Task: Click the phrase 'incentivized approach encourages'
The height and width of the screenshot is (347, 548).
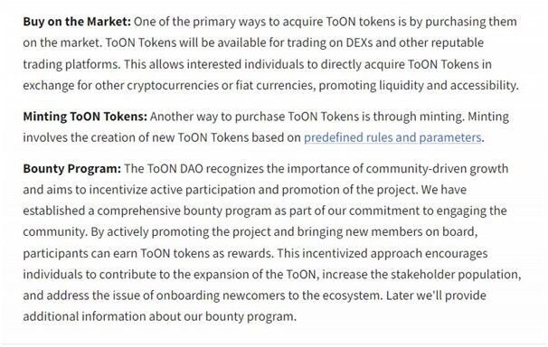Action: (x=395, y=253)
